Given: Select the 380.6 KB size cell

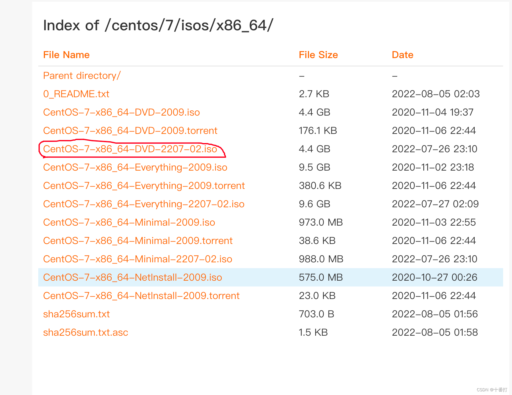Looking at the screenshot, I should click(x=320, y=186).
